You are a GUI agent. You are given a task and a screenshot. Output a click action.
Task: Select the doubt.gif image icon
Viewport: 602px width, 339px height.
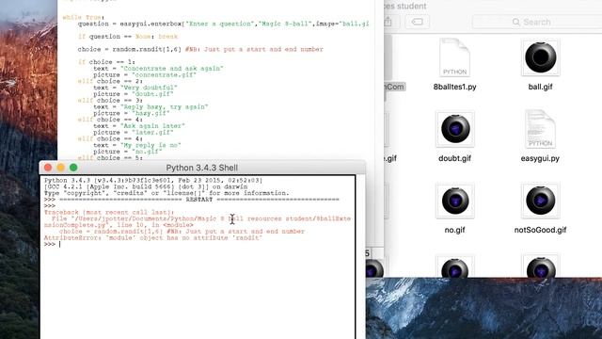pyautogui.click(x=455, y=129)
